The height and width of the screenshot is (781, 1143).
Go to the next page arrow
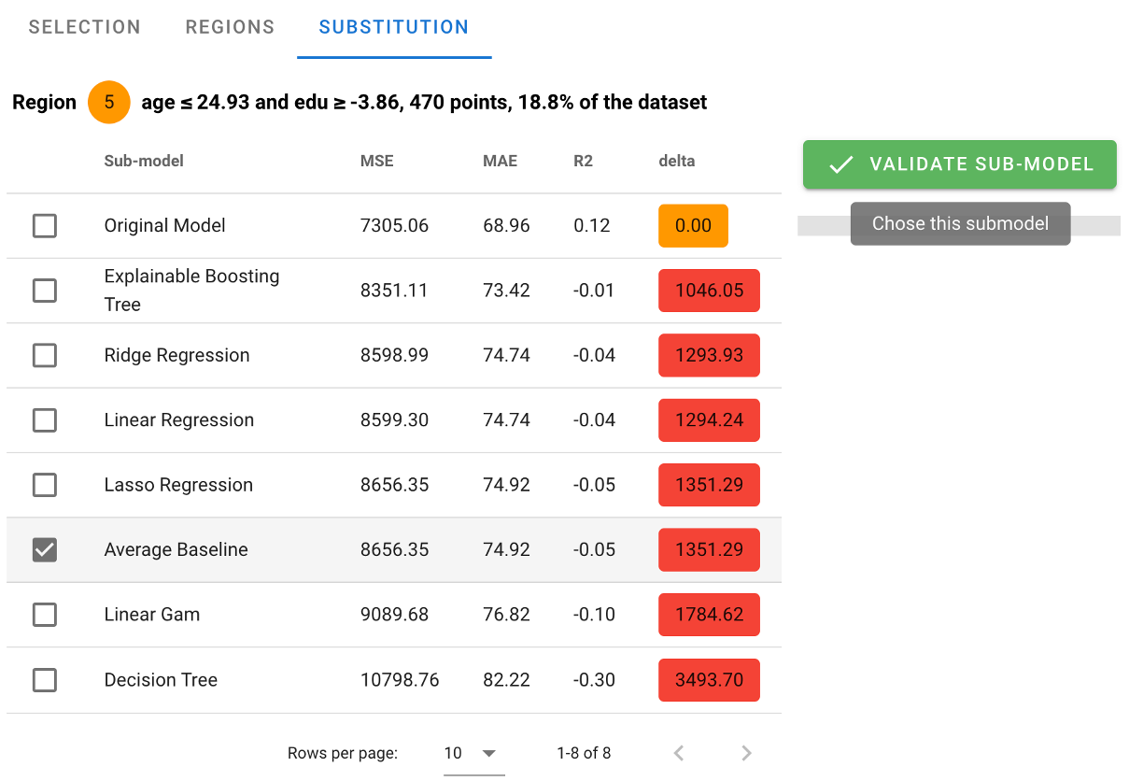point(746,753)
